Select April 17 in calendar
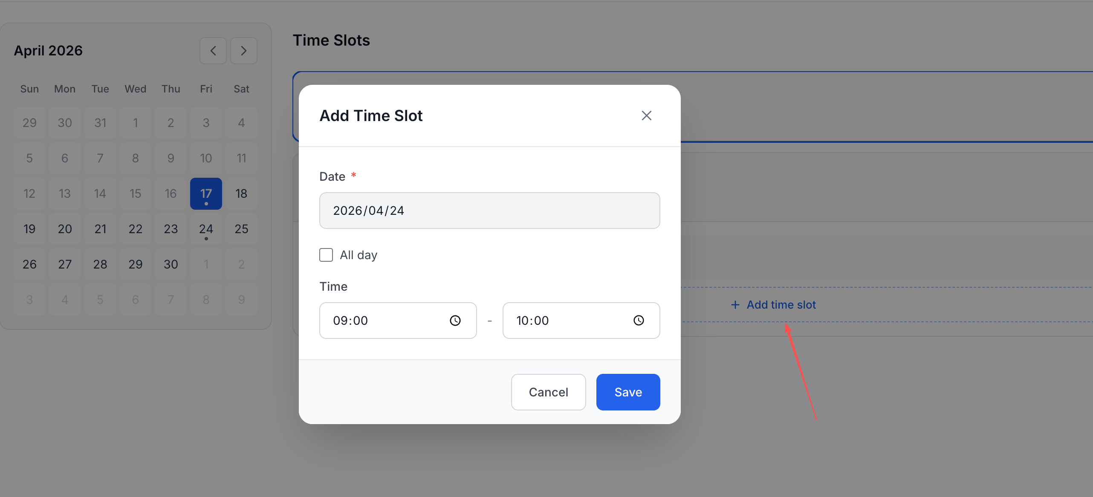1093x497 pixels. pyautogui.click(x=206, y=194)
